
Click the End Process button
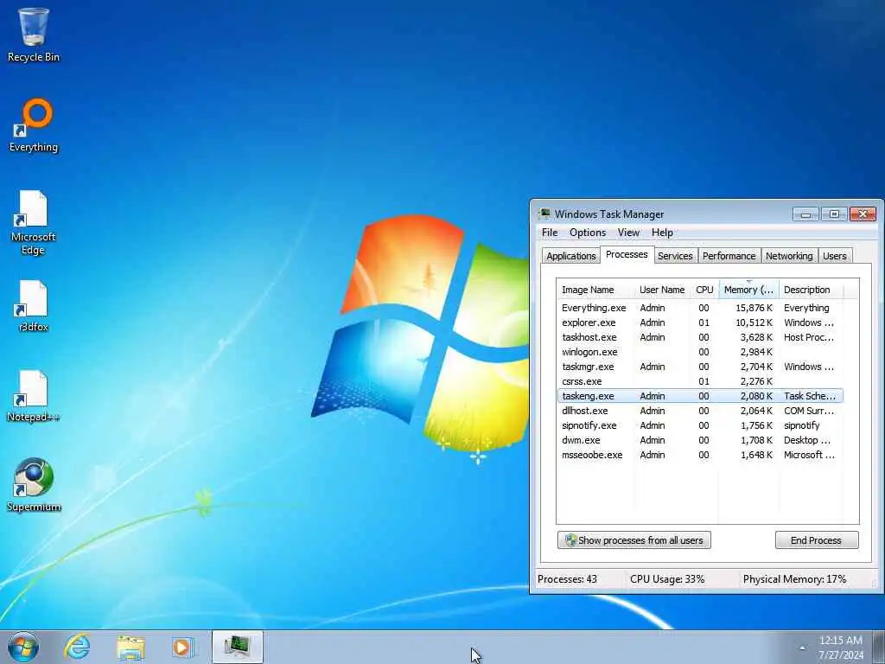click(x=816, y=540)
